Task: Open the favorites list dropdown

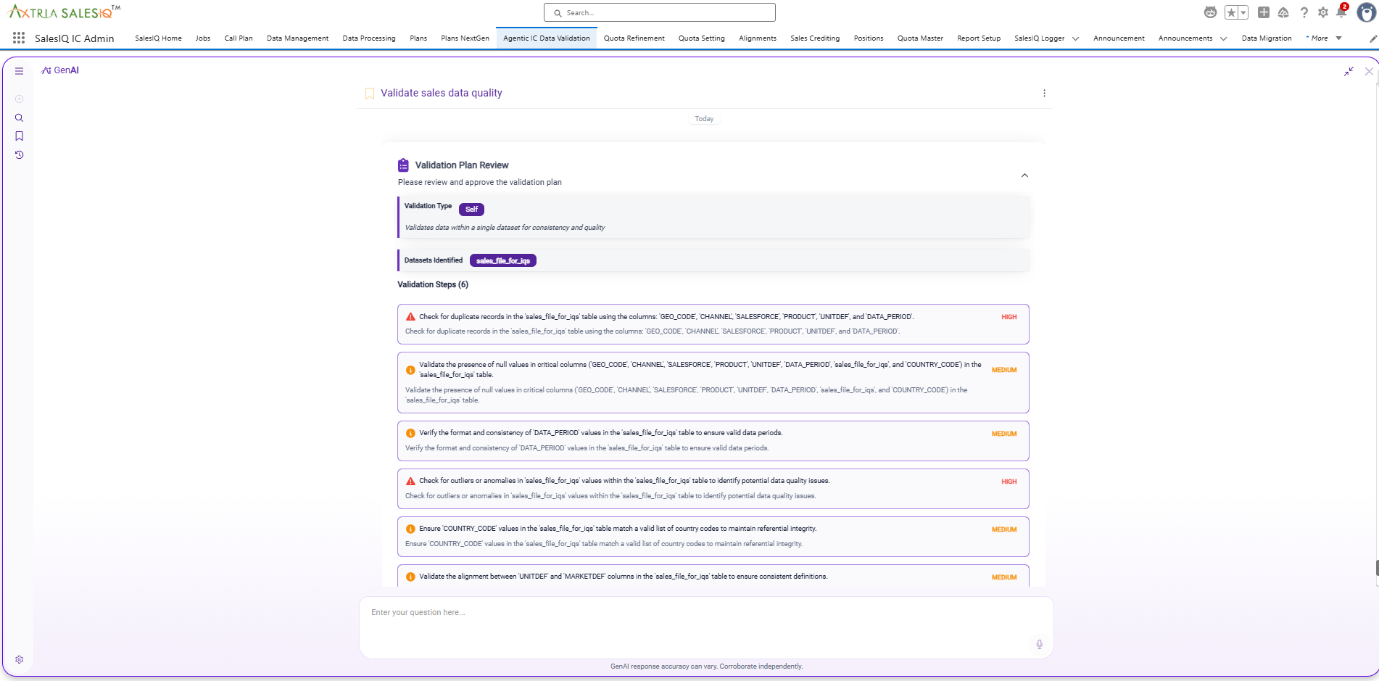Action: tap(1243, 12)
